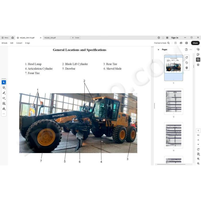Select page 12 thumbnail
The image size is (201, 201).
click(x=173, y=102)
